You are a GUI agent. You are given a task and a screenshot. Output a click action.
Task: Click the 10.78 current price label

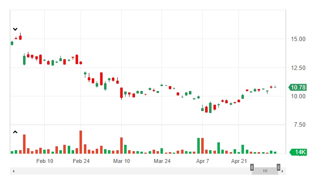coord(297,88)
